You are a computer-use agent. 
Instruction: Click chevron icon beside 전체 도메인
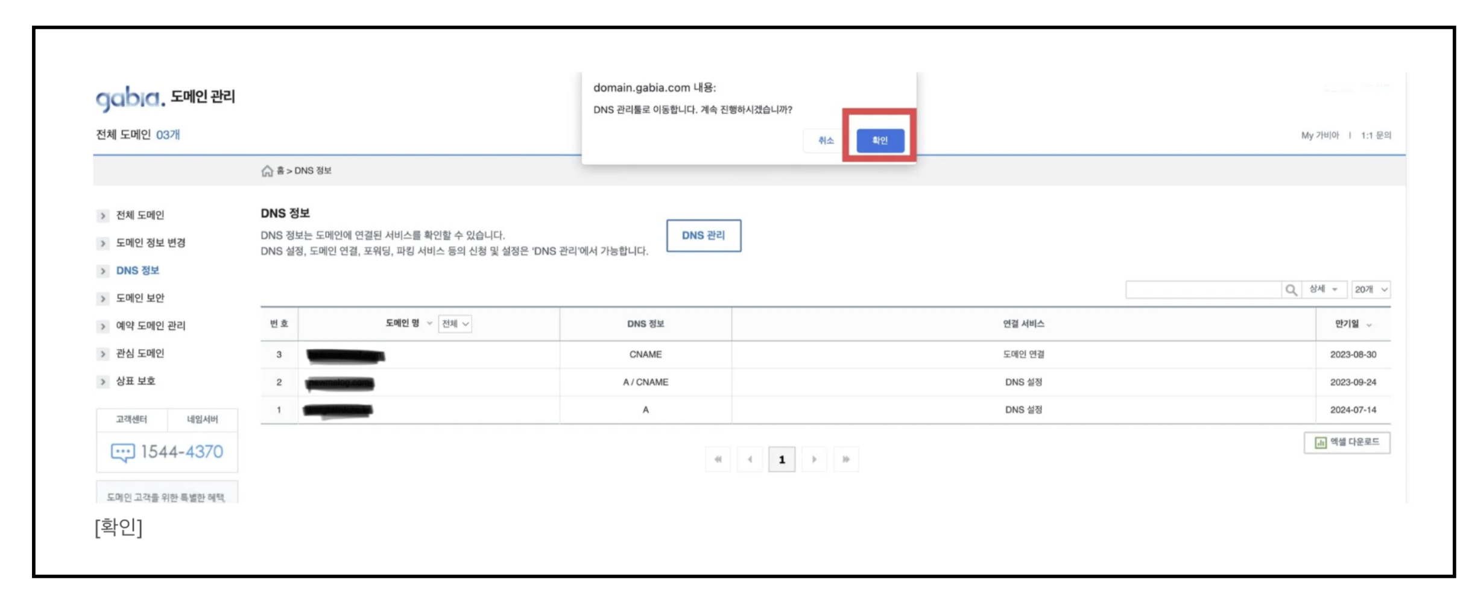point(103,216)
